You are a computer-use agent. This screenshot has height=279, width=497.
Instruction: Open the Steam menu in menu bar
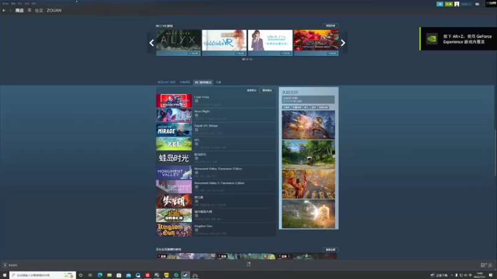point(6,4)
